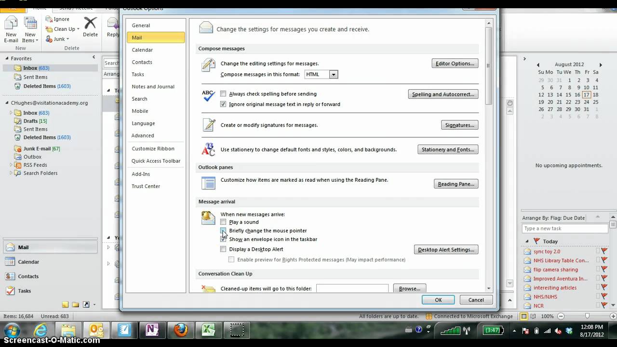Select Advanced in Outlook Options sidebar

(156, 135)
